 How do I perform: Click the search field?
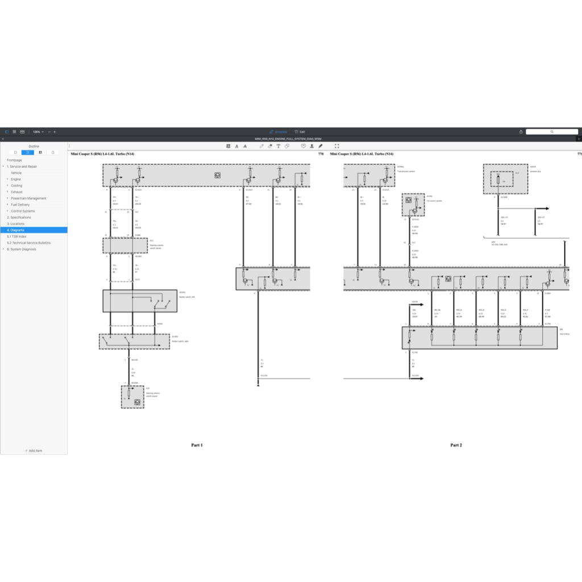[551, 132]
